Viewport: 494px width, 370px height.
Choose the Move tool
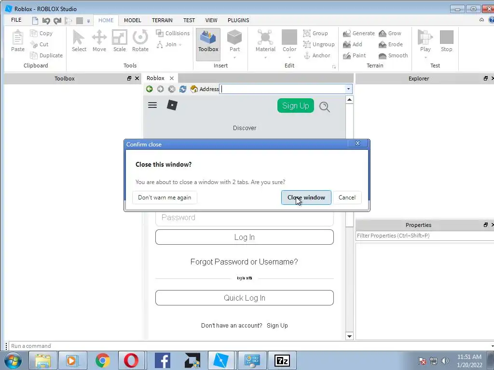[99, 41]
